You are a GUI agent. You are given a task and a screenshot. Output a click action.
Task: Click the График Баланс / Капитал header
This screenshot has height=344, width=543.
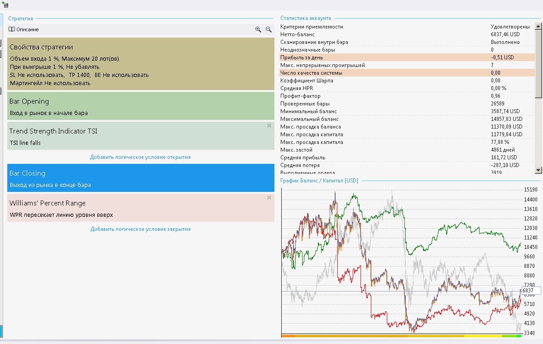pyautogui.click(x=319, y=181)
